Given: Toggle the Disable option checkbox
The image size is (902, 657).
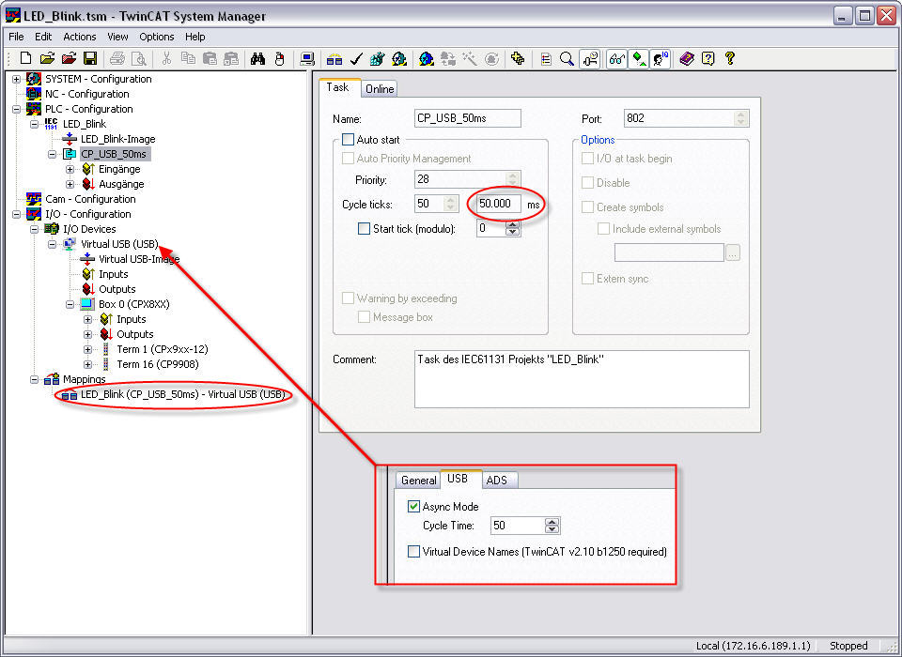Looking at the screenshot, I should click(587, 183).
